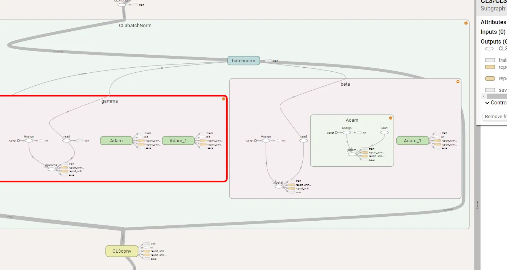Screen dimensions: 507x270
Task: Collapse the Adam subgraph inside beta
Action: [390, 118]
